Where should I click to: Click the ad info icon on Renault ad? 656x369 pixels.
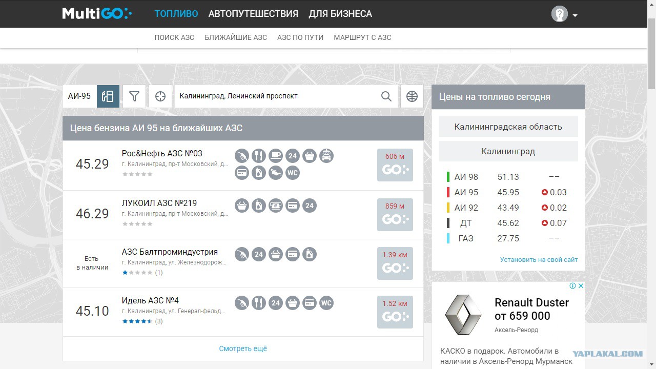[x=573, y=286]
